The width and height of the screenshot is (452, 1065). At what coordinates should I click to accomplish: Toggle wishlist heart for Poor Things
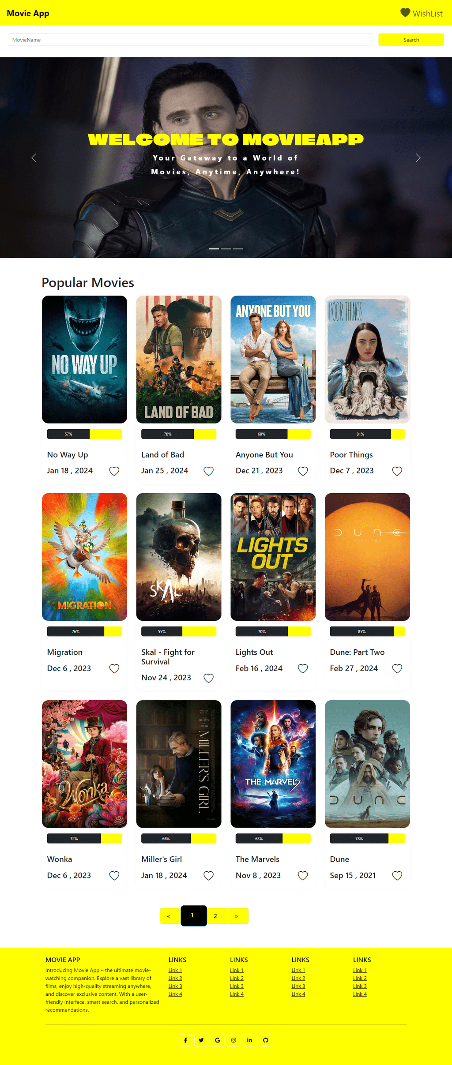pyautogui.click(x=397, y=471)
